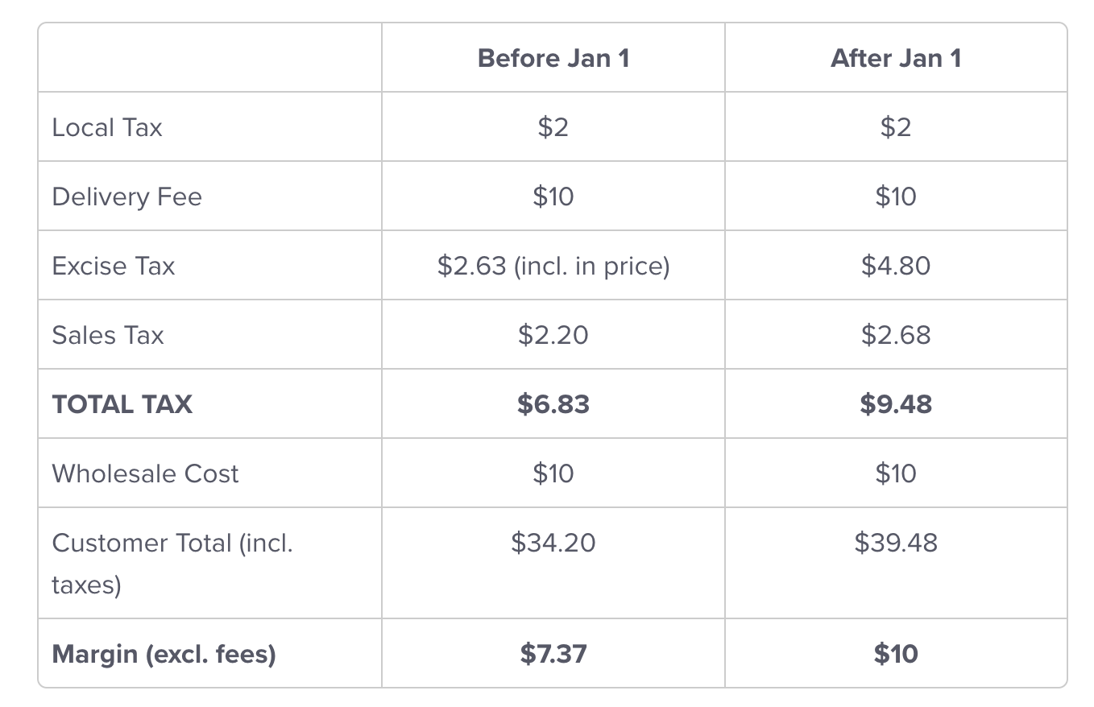The image size is (1094, 707).
Task: Select the $34.20 customer total value
Action: (x=553, y=543)
